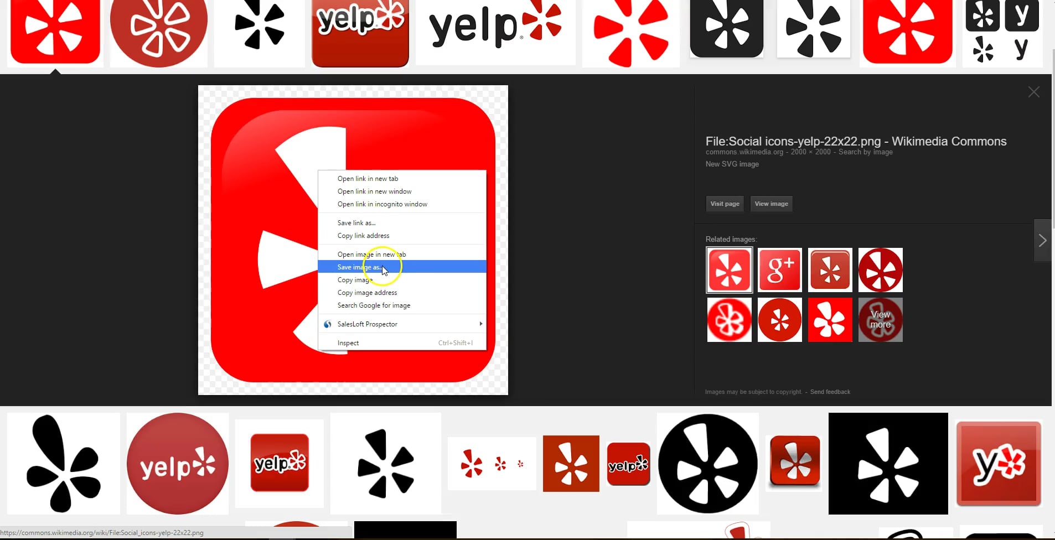
Task: Open first related red rounded Yelp thumbnail
Action: [x=730, y=270]
